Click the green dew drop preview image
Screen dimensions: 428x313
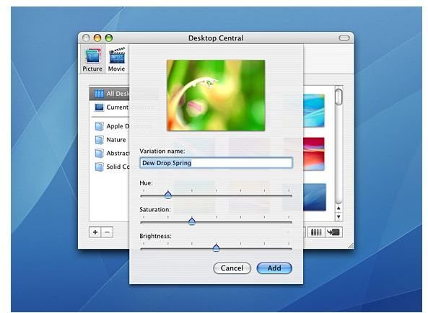click(216, 95)
